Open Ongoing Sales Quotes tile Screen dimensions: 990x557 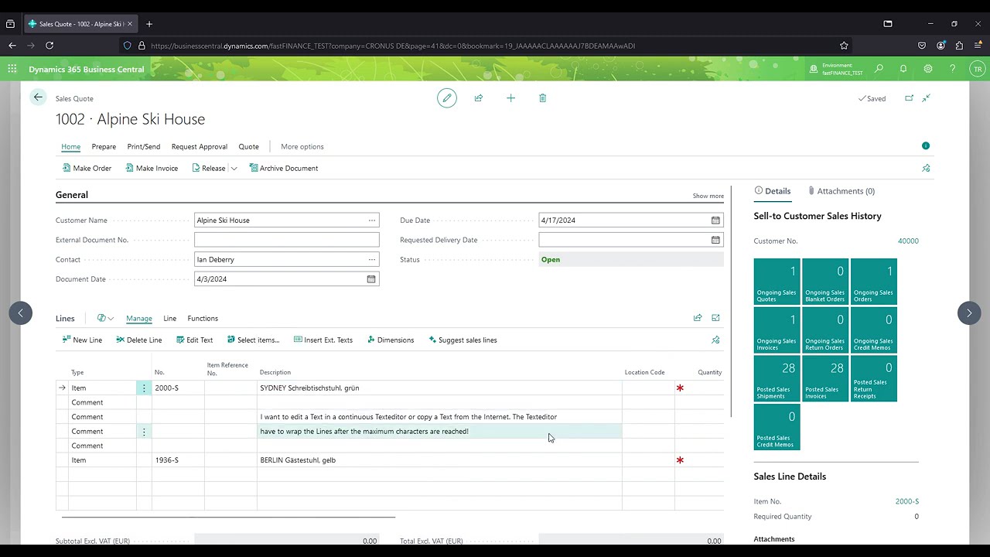click(777, 282)
